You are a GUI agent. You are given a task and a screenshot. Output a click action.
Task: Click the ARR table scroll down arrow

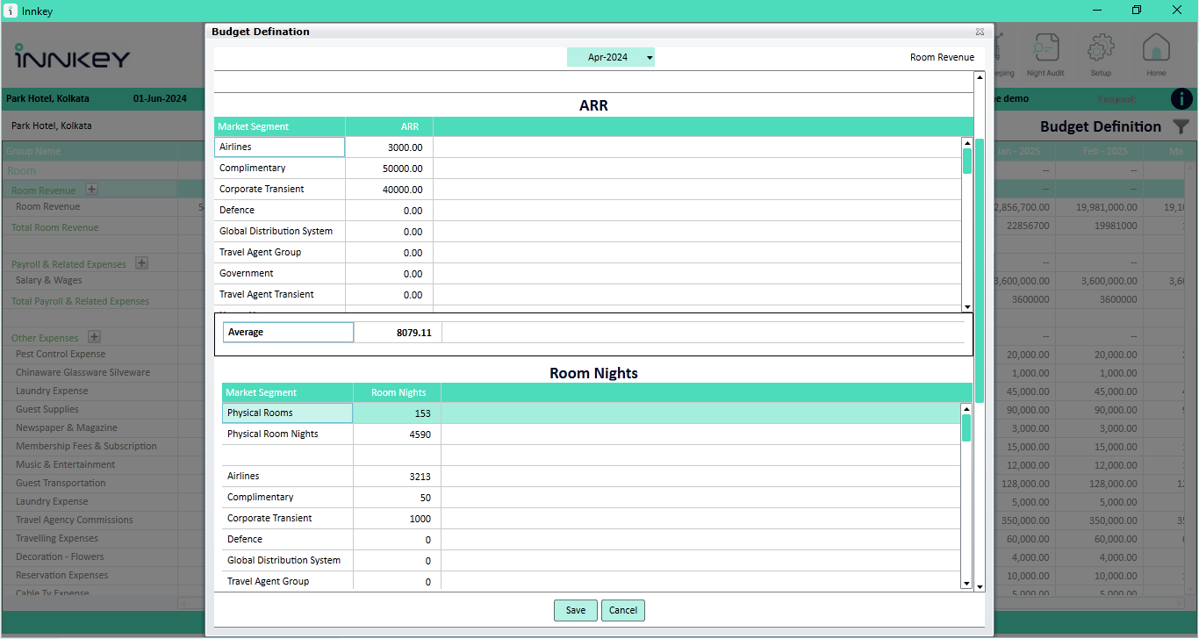tap(967, 307)
